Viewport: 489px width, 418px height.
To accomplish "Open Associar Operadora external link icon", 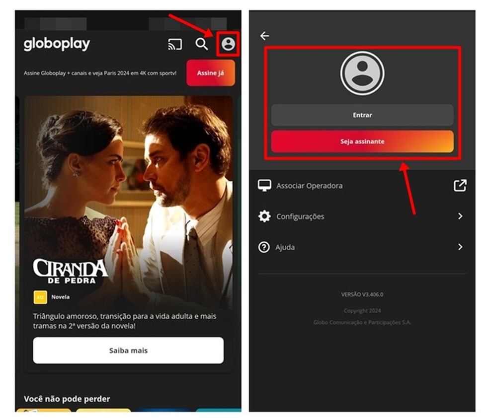I will point(460,185).
